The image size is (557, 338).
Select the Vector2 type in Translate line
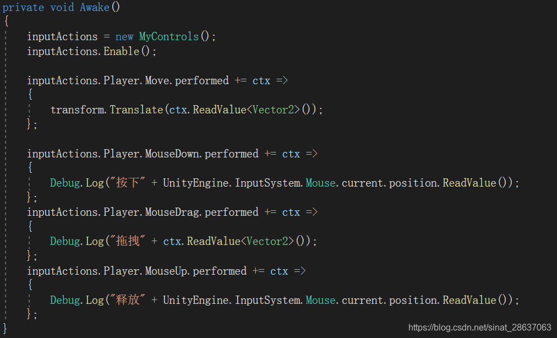272,110
